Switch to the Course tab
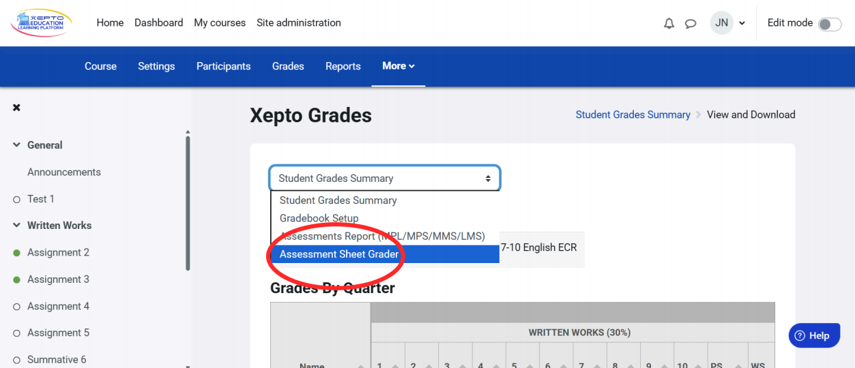 100,66
